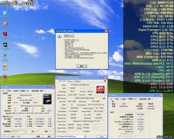This screenshot has height=139, width=174.
Task: Click the right CPU-Z memory window title icon
Action: 110,95
